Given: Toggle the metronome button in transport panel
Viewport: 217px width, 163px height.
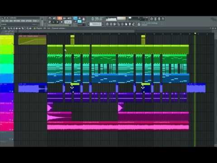Looking at the screenshot, I should pyautogui.click(x=50, y=19).
